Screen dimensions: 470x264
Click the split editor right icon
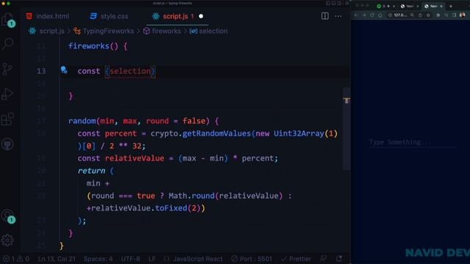tap(325, 16)
